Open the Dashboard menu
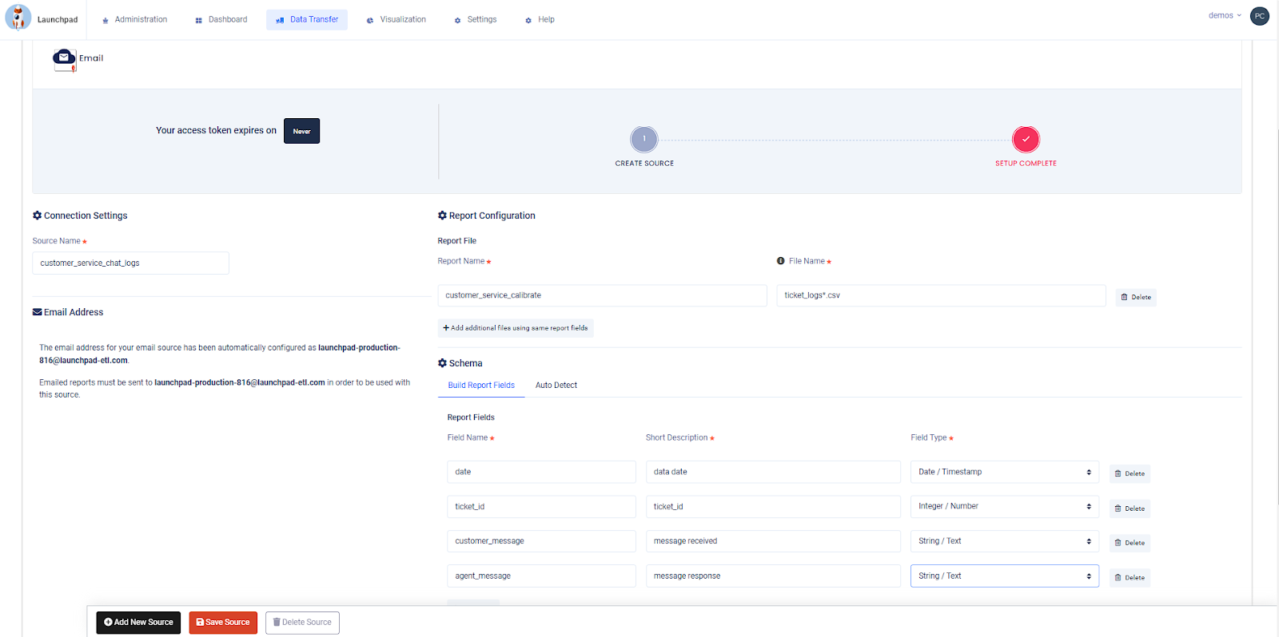The height and width of the screenshot is (637, 1279). 221,19
